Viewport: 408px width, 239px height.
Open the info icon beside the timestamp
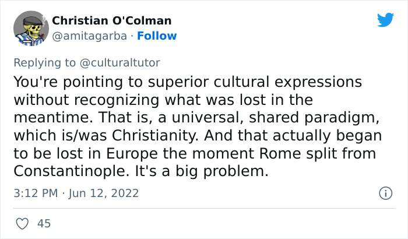(385, 192)
